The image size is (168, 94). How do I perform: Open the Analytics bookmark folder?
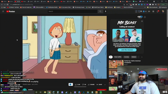tap(117, 7)
